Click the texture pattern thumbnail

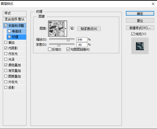pos(56,29)
